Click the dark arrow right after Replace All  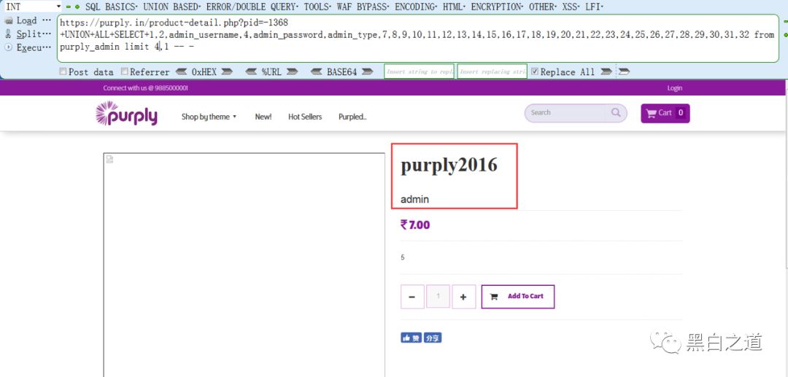pyautogui.click(x=606, y=71)
